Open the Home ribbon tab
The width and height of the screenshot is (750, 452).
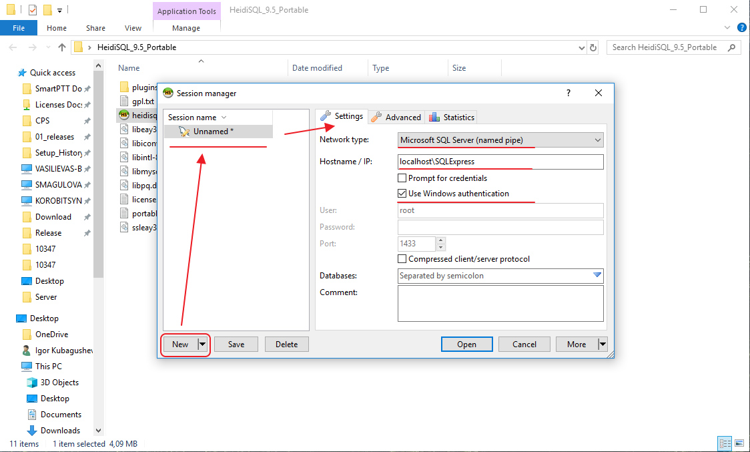tap(57, 28)
